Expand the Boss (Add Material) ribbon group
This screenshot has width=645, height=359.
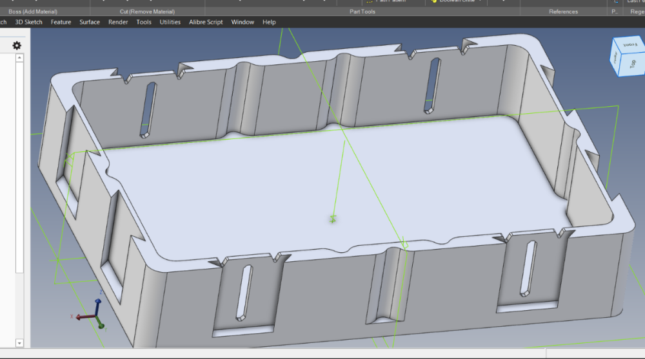coord(33,12)
